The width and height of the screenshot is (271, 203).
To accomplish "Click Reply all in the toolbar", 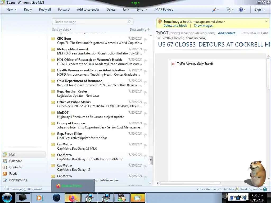I will tap(45, 10).
